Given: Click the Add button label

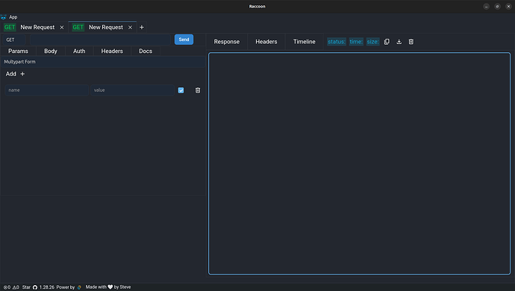Looking at the screenshot, I should point(11,74).
